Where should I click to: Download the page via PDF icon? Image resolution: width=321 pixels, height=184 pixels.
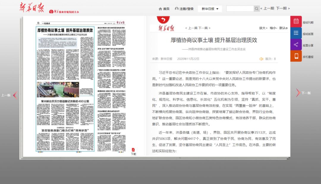point(133,151)
